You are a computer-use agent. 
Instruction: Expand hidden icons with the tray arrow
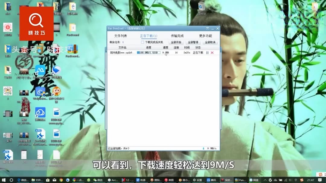pyautogui.click(x=264, y=180)
